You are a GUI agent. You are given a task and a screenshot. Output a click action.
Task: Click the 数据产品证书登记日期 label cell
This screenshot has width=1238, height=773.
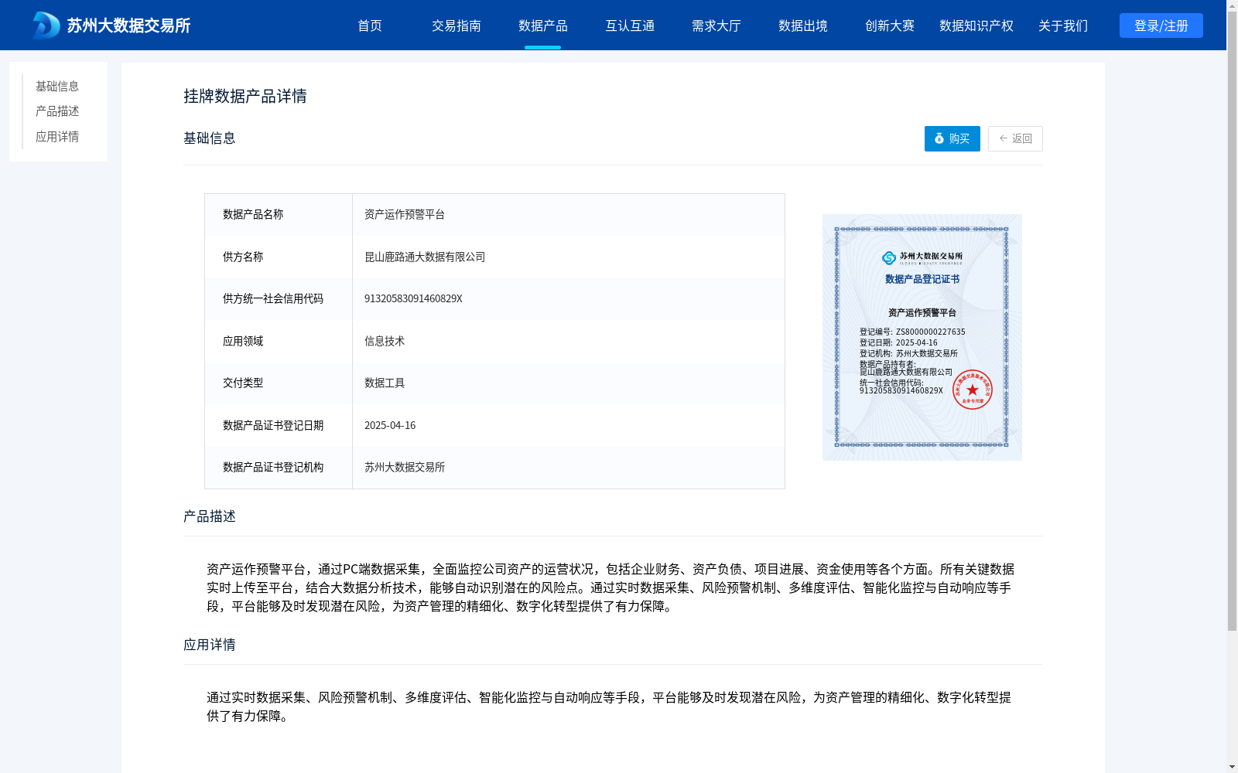pyautogui.click(x=279, y=425)
